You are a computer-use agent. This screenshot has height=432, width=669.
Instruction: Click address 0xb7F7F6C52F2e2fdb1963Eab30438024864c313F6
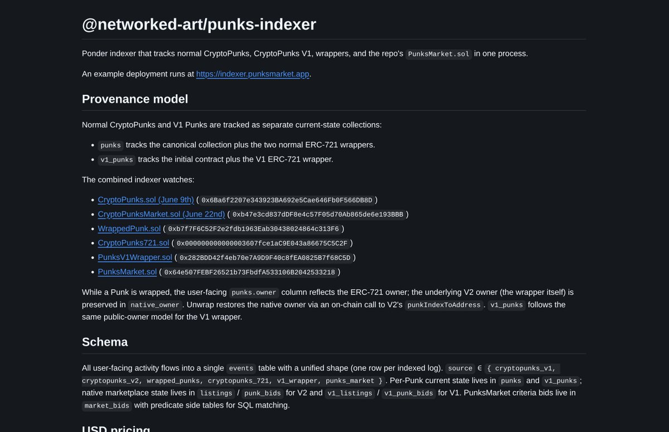point(253,229)
